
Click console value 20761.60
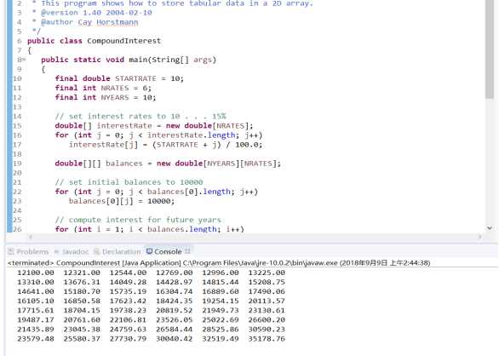(82, 319)
